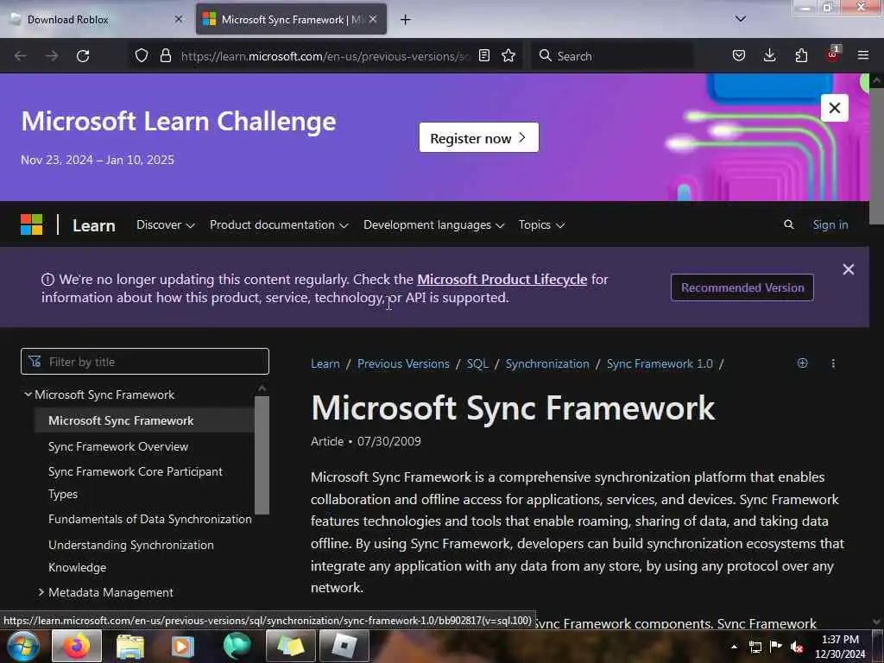884x663 pixels.
Task: Open the Microsoft Product Lifecycle link
Action: (x=502, y=279)
